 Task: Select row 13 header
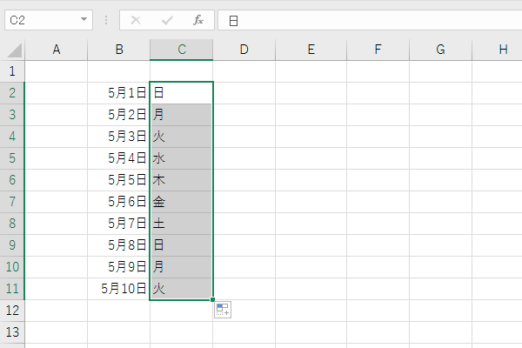(12, 332)
